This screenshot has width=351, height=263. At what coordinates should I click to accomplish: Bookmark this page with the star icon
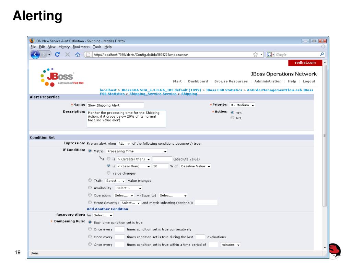(255, 54)
